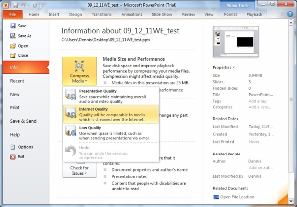Click the Low Quality icon
Screen dimensions: 297x207
click(x=71, y=131)
